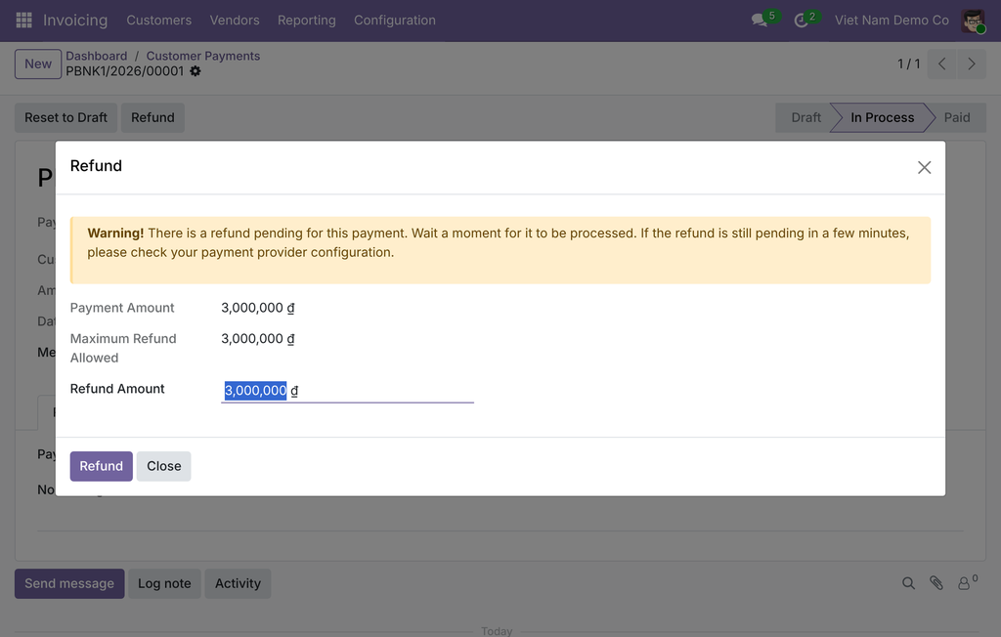The image size is (1001, 637).
Task: Select the In Process status stage
Action: [x=882, y=117]
